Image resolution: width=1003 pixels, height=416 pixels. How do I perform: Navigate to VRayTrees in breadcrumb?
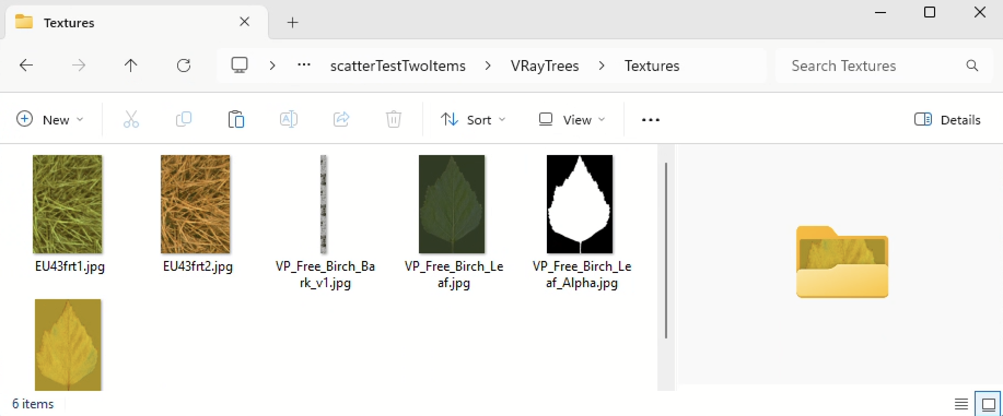coord(545,66)
